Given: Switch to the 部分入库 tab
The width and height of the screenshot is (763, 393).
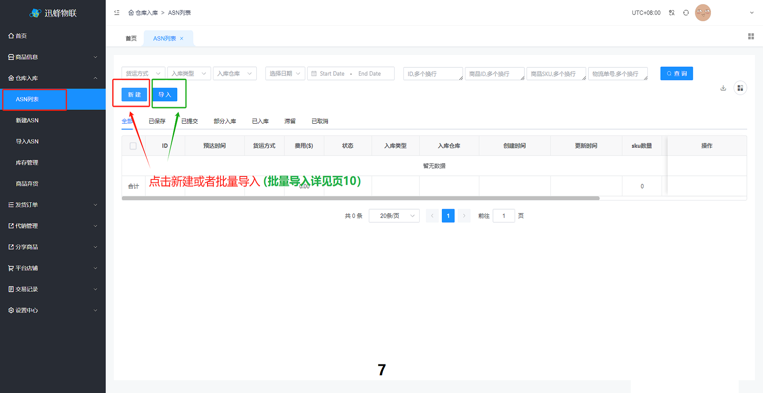Looking at the screenshot, I should coord(225,121).
